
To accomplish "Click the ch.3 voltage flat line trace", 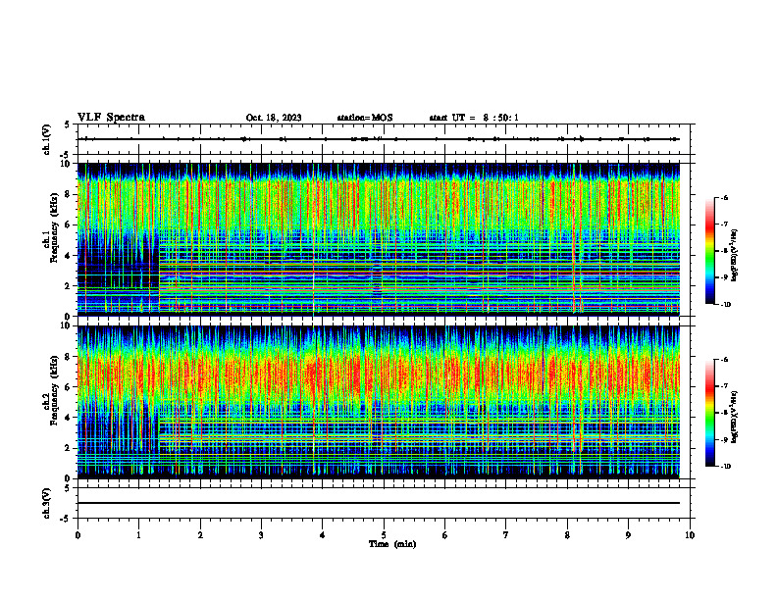I will (378, 503).
